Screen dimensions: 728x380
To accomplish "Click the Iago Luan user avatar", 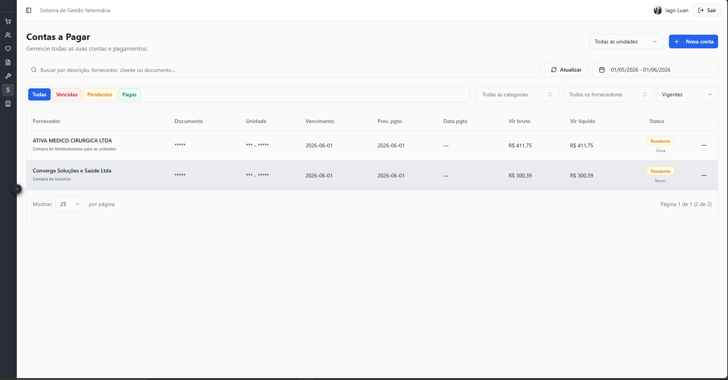I will 658,10.
